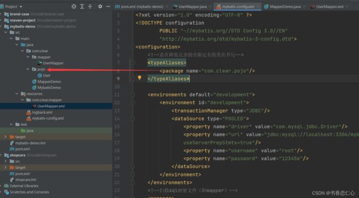The image size is (359, 198).
Task: Open the UserMapper interface file
Action: pos(53,63)
